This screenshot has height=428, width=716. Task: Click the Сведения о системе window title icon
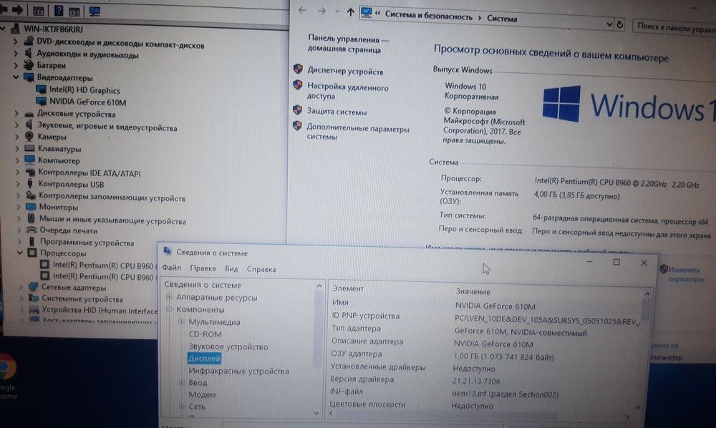pos(168,251)
